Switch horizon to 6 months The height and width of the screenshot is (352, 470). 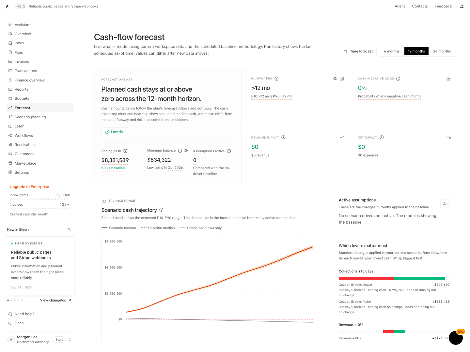392,51
